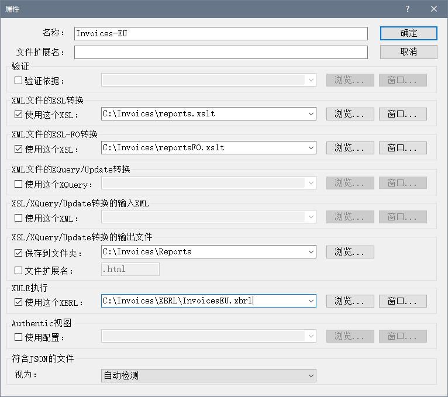This screenshot has height=397, width=448.
Task: Expand the InvoicesEU.xbrl dropdown list
Action: coord(311,302)
